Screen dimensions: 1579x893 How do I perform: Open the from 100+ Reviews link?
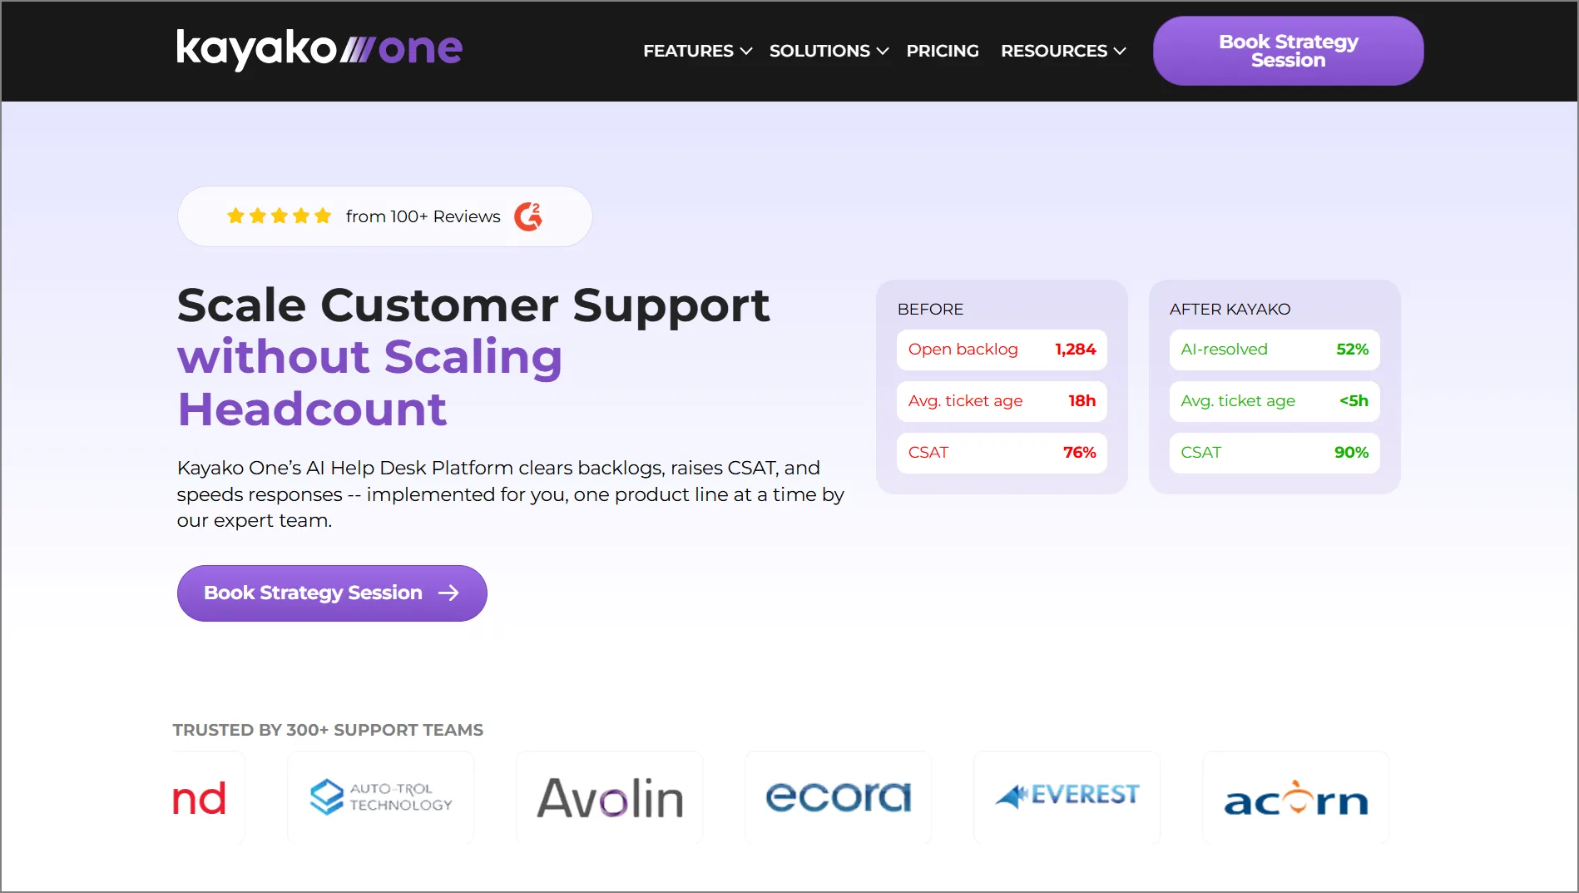tap(423, 216)
